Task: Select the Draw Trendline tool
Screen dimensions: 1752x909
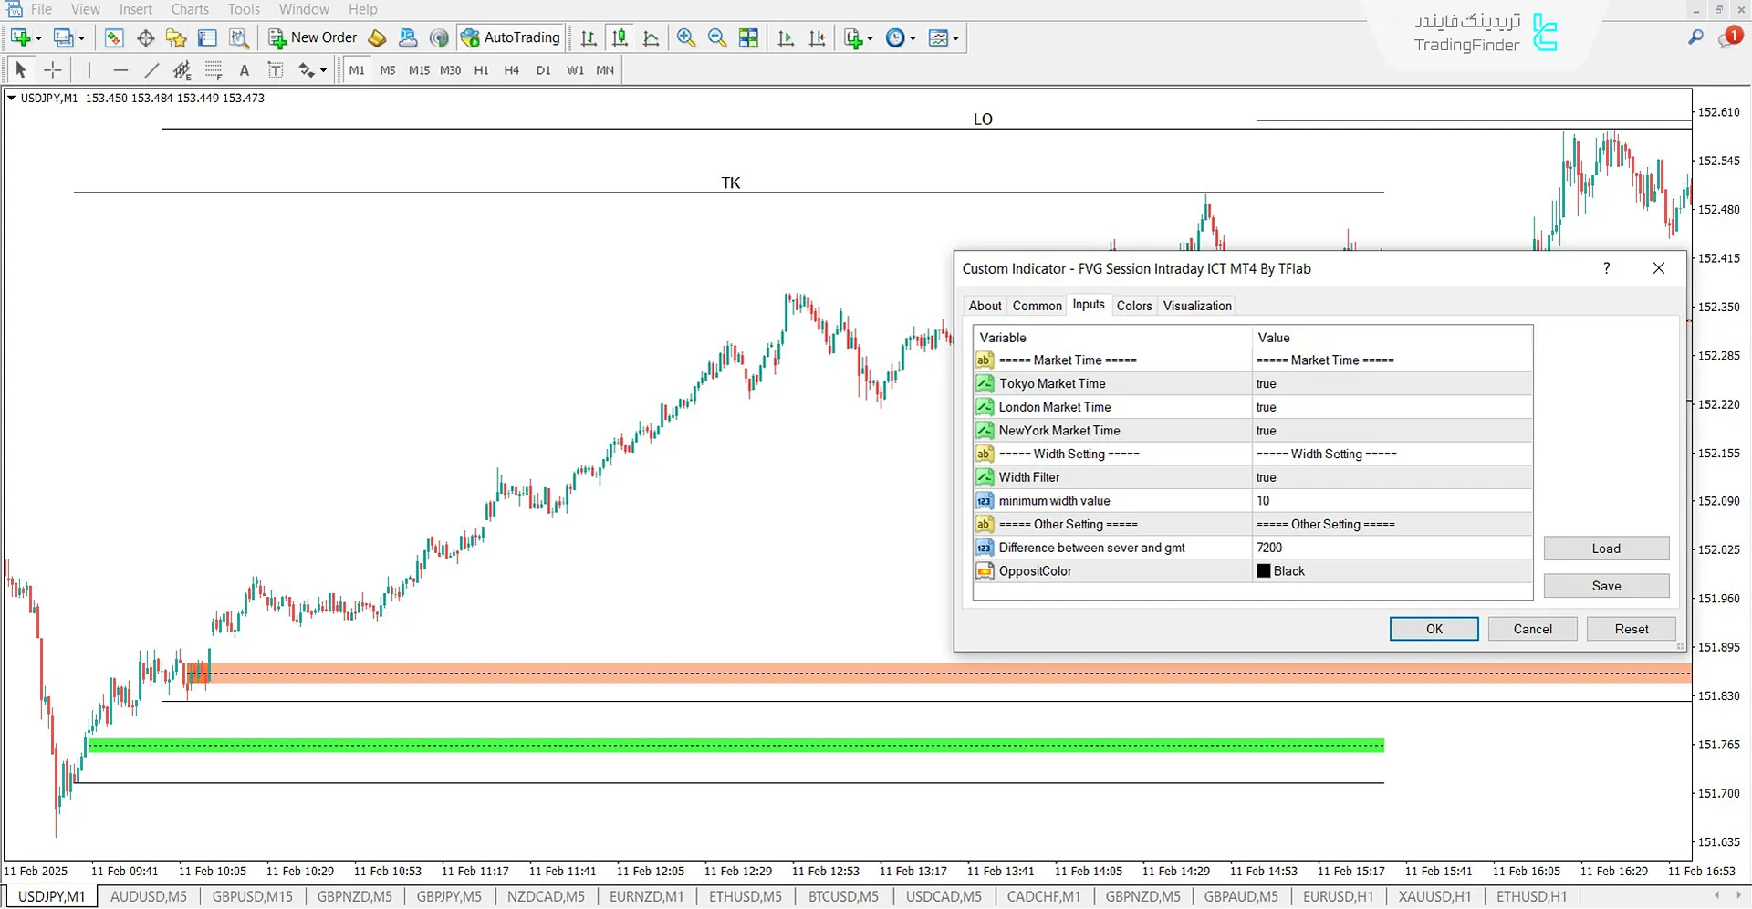Action: 151,69
